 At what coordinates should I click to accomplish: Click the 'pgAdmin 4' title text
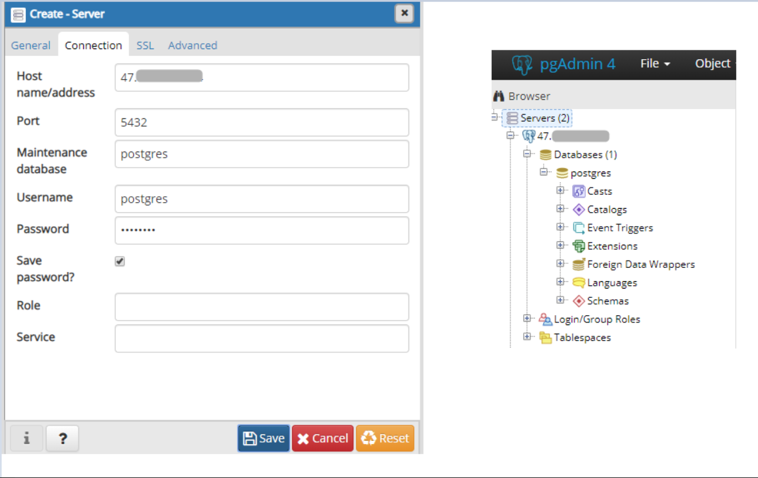coord(578,64)
